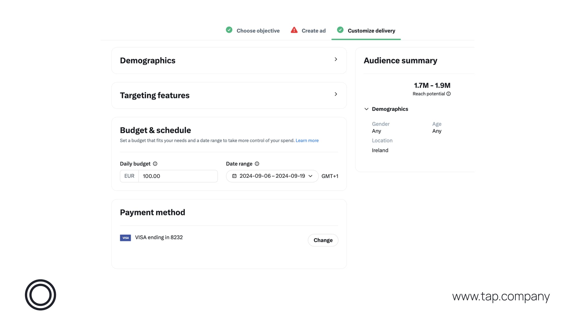Click the info icon next to Date range

(257, 164)
